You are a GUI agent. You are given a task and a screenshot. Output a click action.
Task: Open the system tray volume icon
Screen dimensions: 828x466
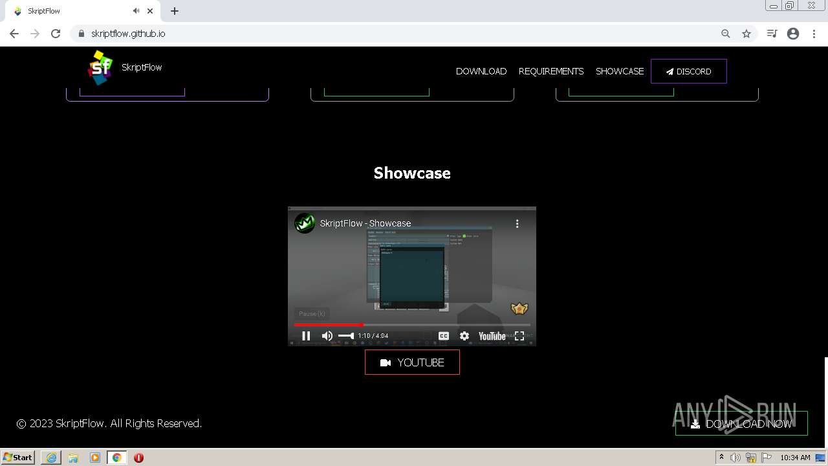click(735, 458)
